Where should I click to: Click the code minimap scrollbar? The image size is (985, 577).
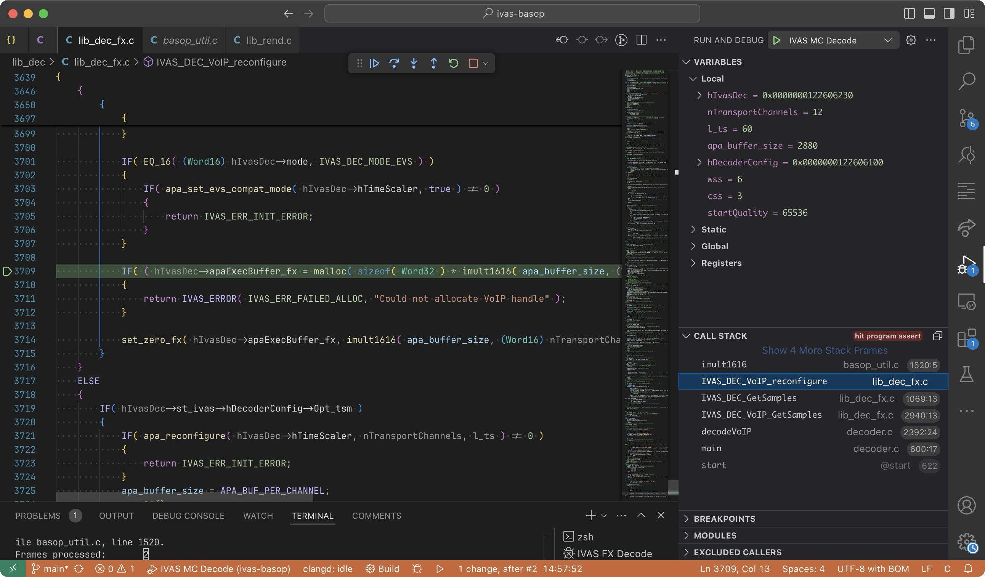pos(673,487)
